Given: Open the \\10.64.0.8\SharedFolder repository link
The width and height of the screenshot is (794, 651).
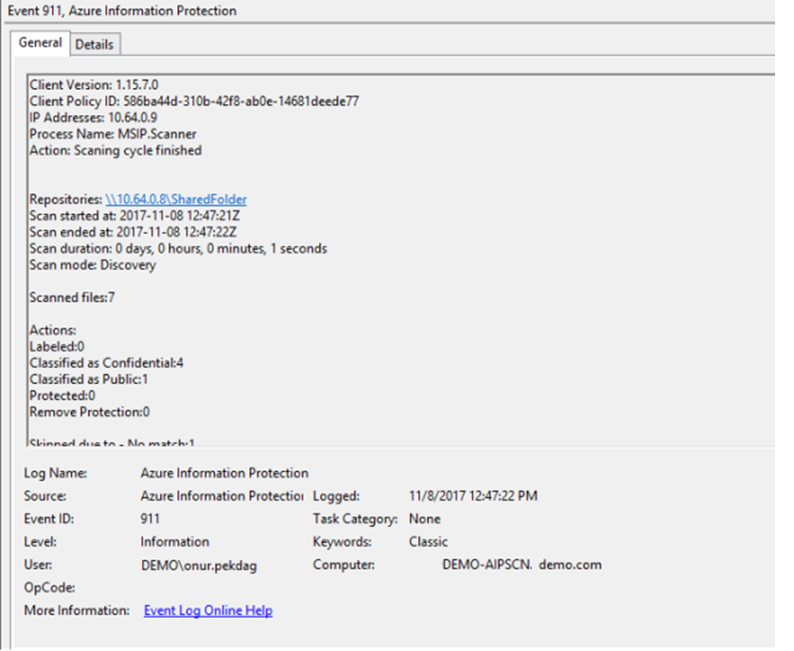Looking at the screenshot, I should click(x=176, y=200).
